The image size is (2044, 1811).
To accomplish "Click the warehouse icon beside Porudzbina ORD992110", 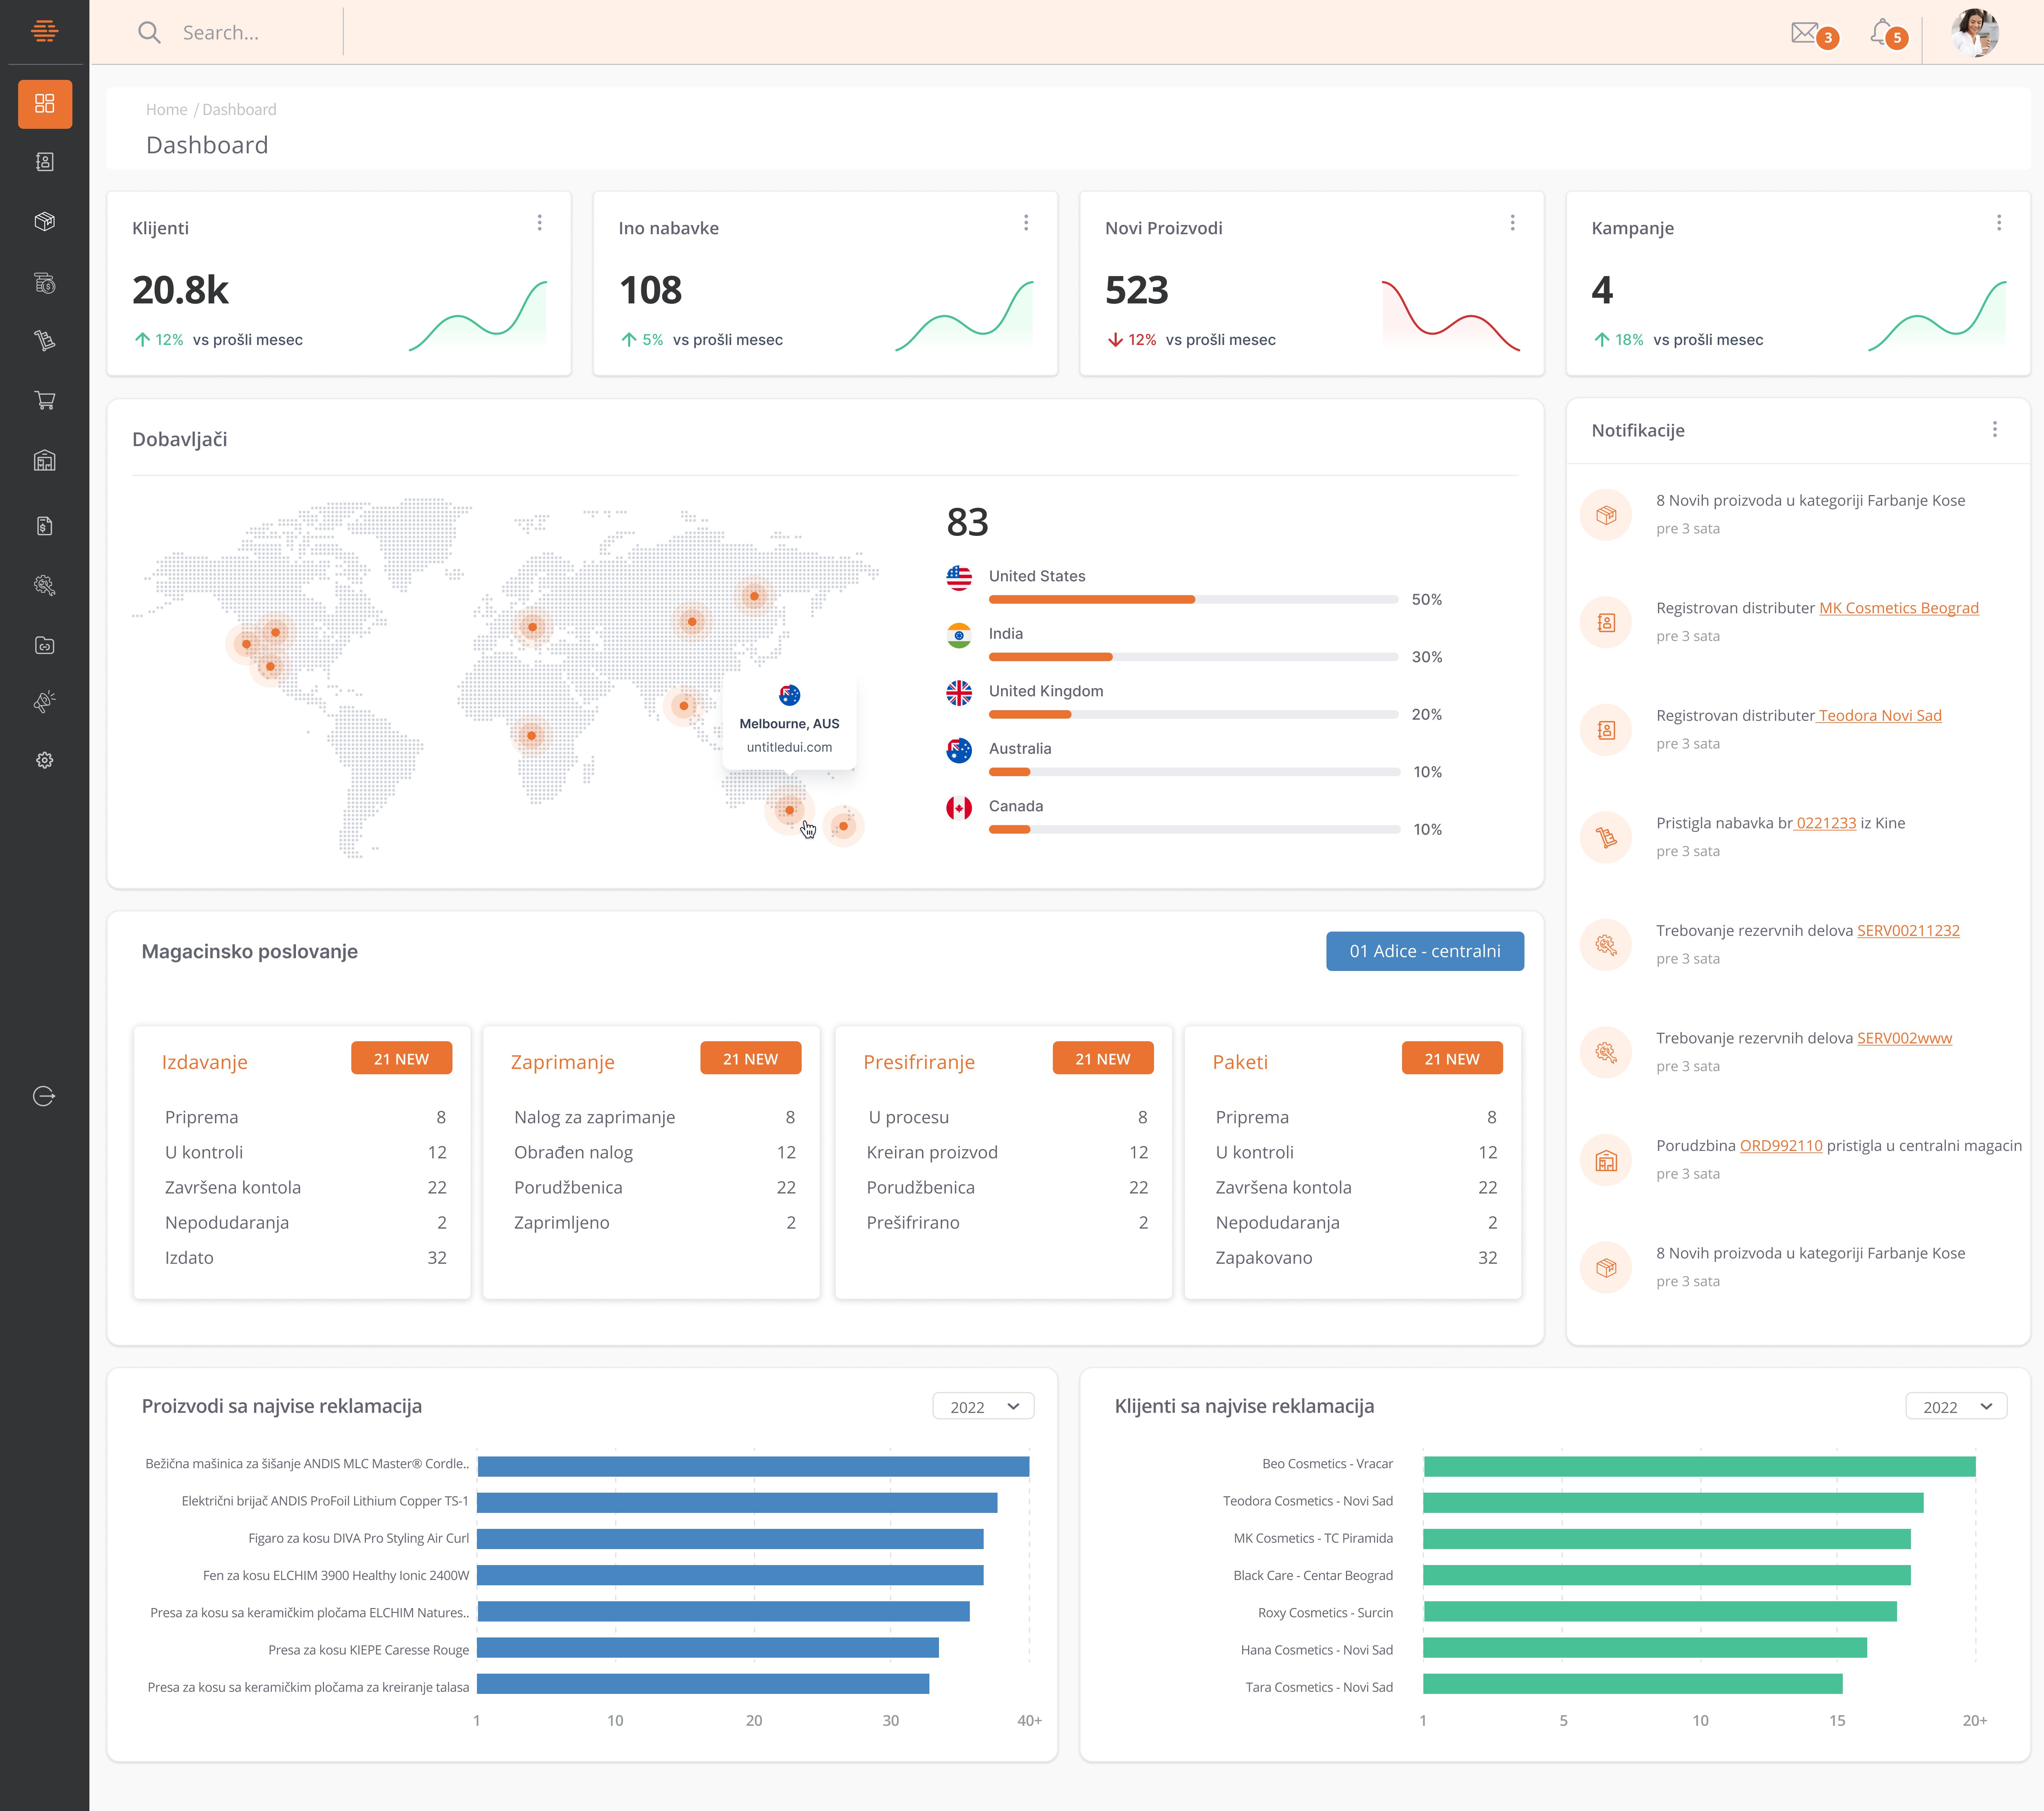I will point(1606,1160).
